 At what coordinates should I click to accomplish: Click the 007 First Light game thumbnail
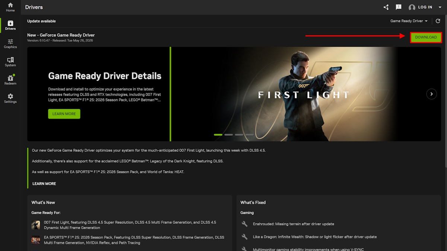click(36, 225)
